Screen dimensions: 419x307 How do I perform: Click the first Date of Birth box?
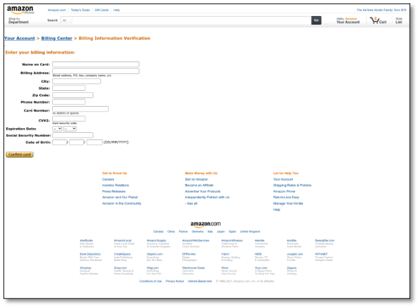(59, 142)
